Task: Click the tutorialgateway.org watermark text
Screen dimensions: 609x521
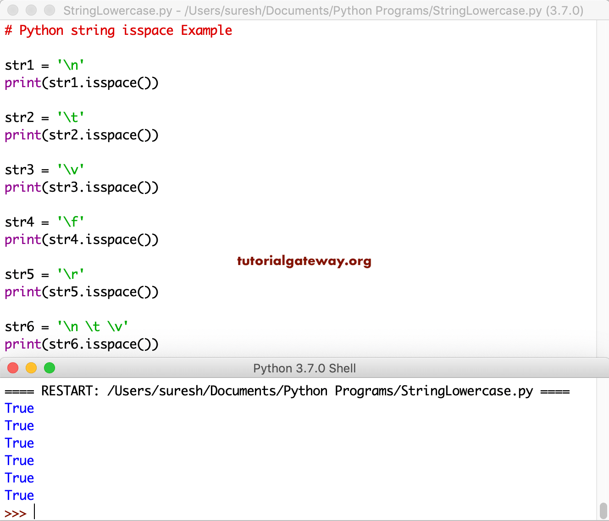Action: [304, 261]
